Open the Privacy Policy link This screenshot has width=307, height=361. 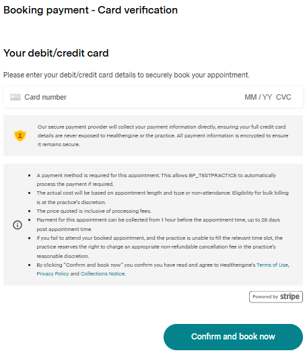[x=53, y=273]
